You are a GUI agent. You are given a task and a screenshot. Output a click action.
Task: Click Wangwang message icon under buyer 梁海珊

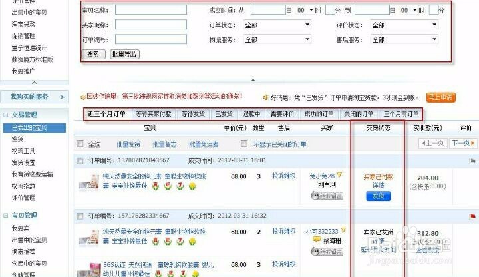pos(327,251)
